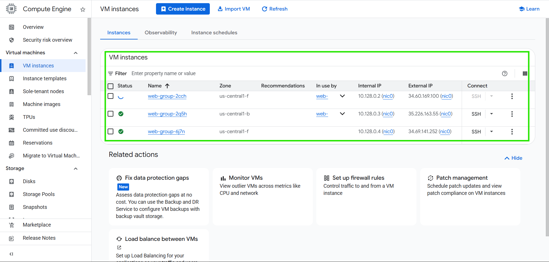Screen dimensions: 549x262
Task: Pin Compute Engine with the star icon
Action: coord(83,9)
